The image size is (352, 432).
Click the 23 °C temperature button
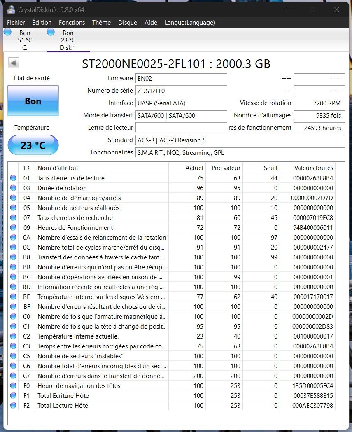click(33, 145)
